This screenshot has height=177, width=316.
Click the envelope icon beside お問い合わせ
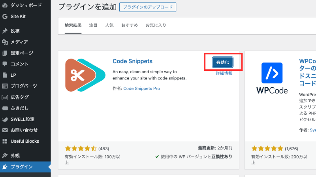5,130
